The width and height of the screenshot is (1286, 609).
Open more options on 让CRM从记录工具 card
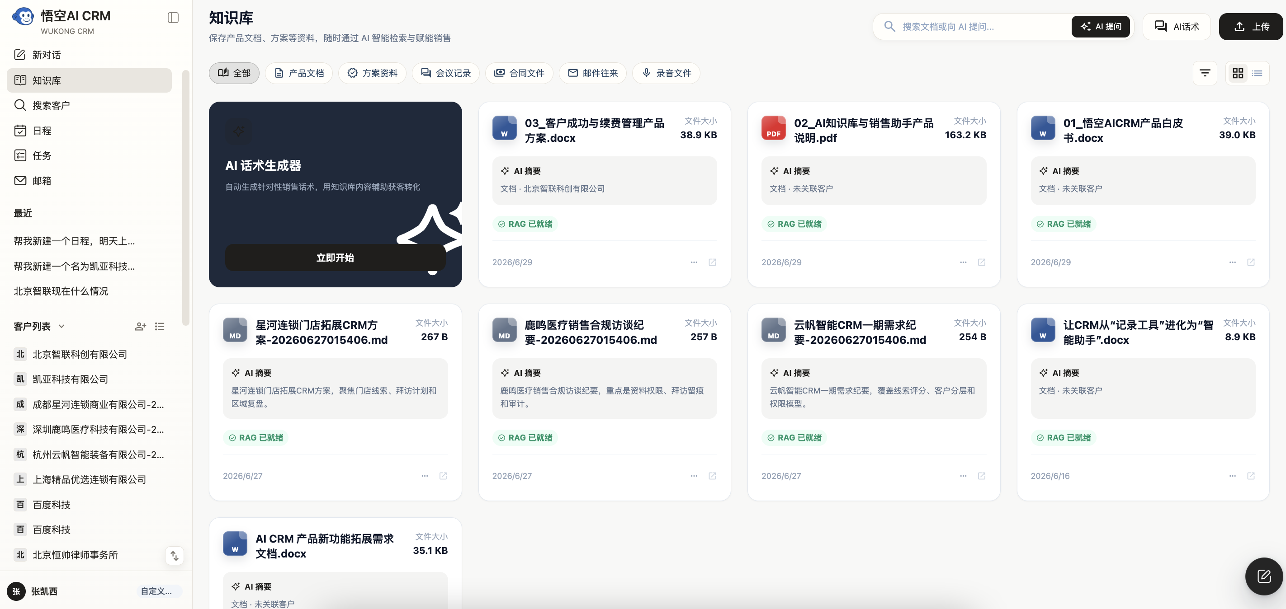pyautogui.click(x=1233, y=476)
